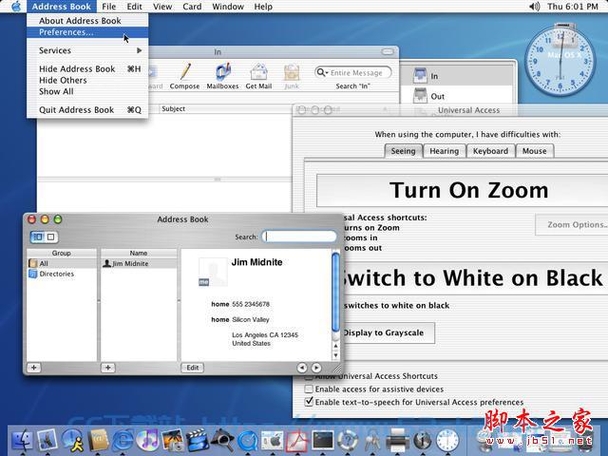Choose Preferences... in Address Book menu
Screen dimensions: 608x456
(x=87, y=32)
